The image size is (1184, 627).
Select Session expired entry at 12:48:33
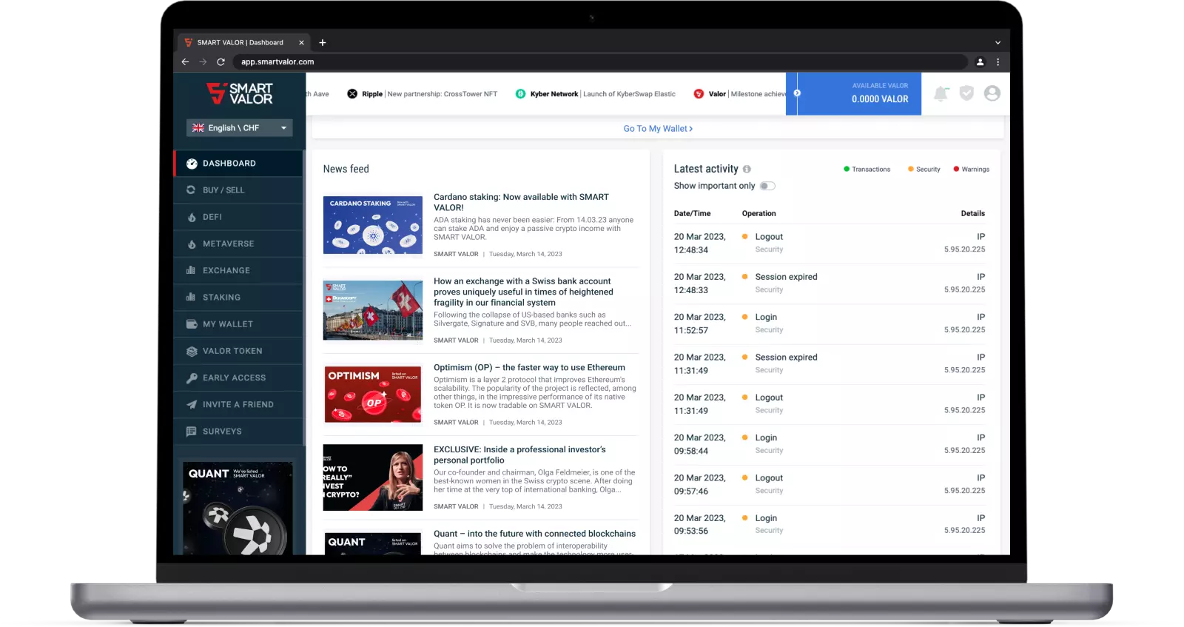point(830,284)
